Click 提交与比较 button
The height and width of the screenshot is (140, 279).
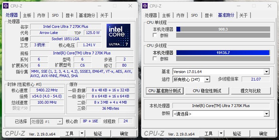[x=251, y=91]
